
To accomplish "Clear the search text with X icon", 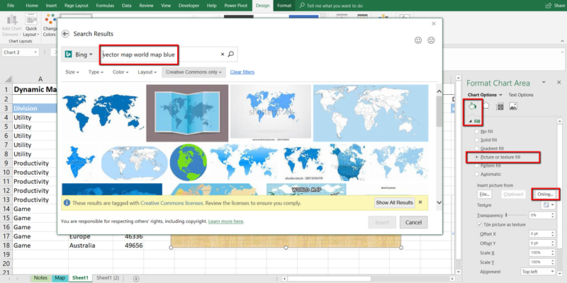I will 223,54.
